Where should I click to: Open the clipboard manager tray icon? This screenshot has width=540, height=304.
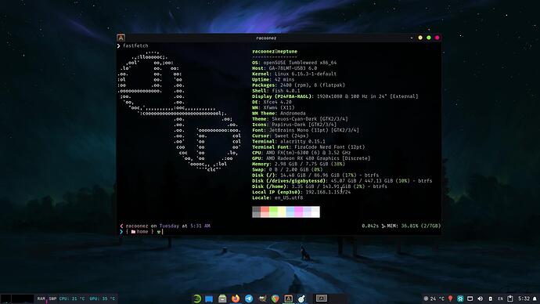tap(510, 299)
